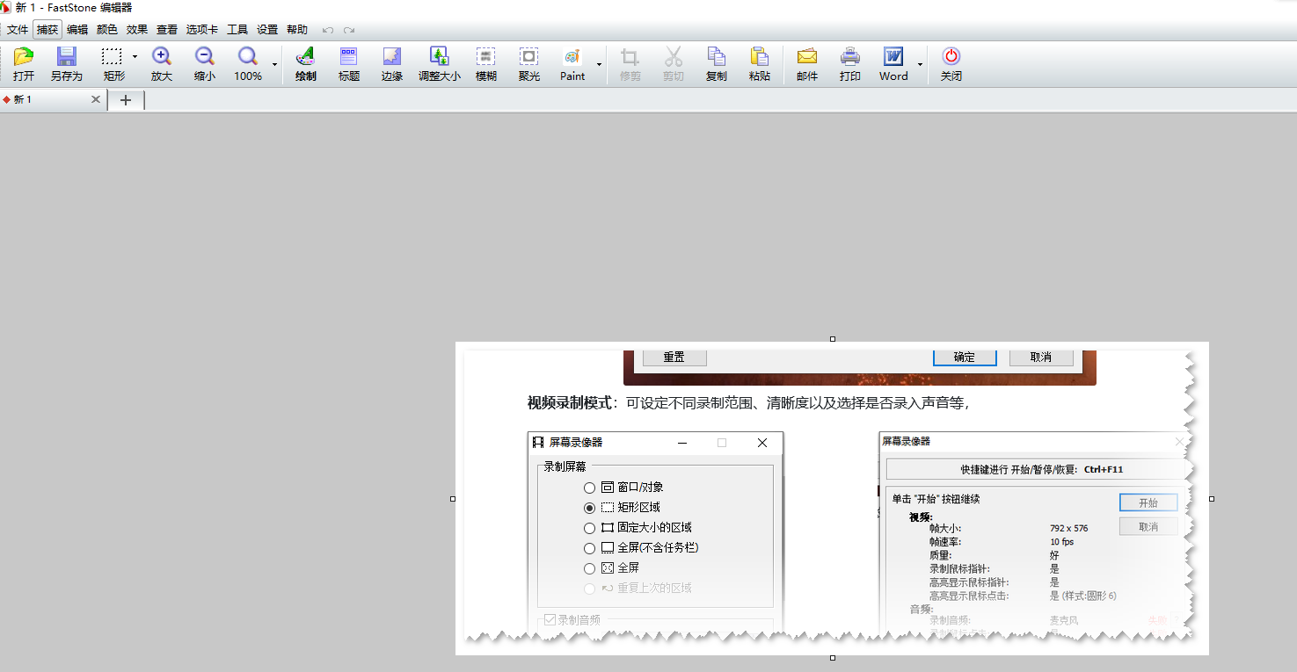Click the undo arrow icon
This screenshot has width=1297, height=672.
pos(328,30)
